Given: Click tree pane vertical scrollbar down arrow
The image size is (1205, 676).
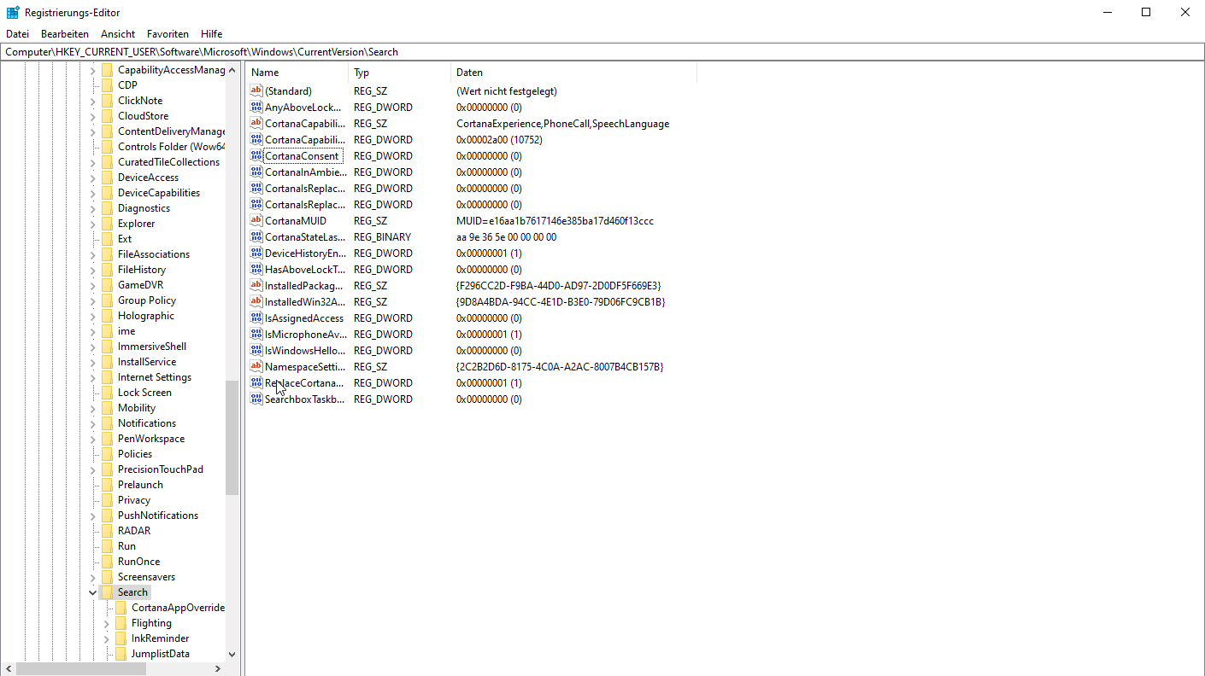Looking at the screenshot, I should pyautogui.click(x=232, y=655).
